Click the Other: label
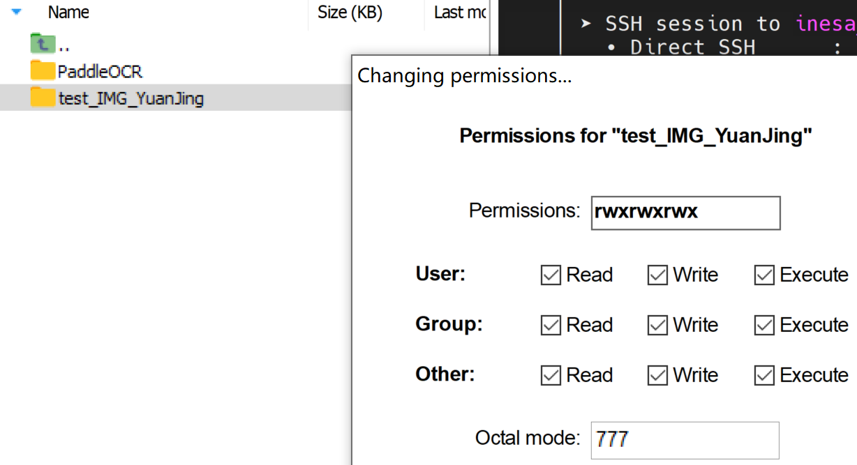 click(x=445, y=374)
